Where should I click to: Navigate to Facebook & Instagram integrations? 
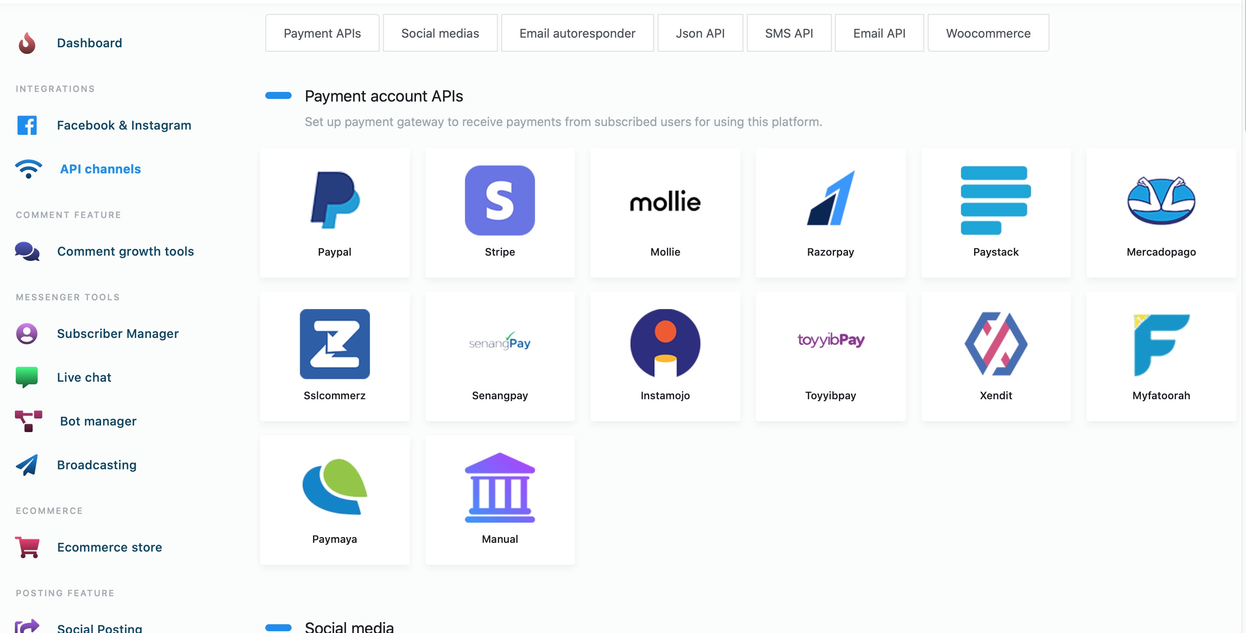123,124
